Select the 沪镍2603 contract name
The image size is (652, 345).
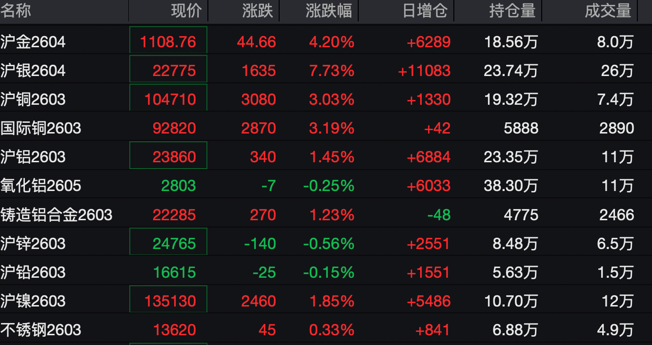(x=33, y=301)
